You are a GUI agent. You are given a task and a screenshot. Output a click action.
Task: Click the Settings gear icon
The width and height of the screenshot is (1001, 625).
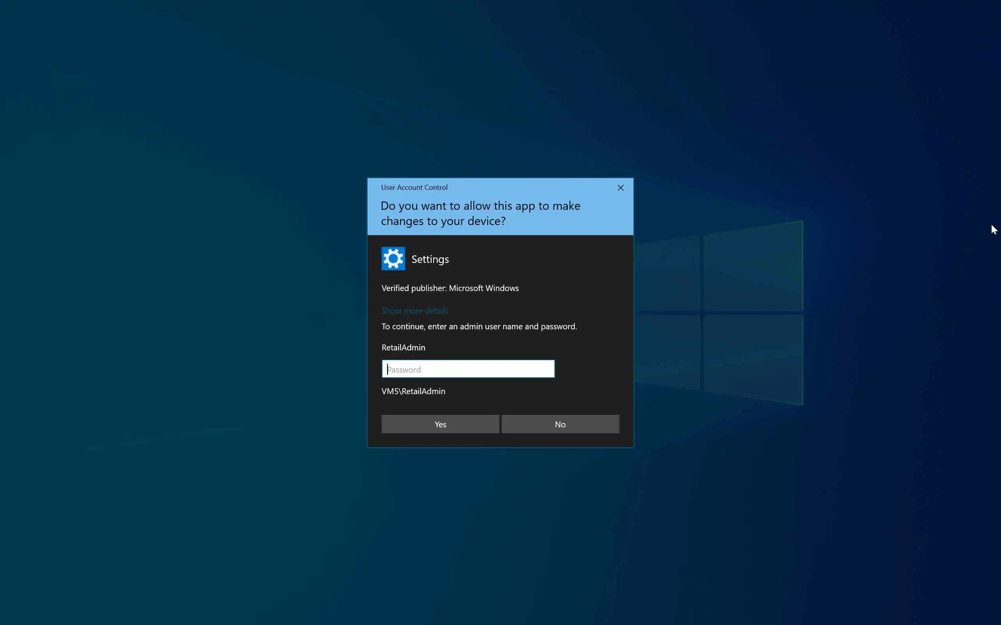[393, 259]
